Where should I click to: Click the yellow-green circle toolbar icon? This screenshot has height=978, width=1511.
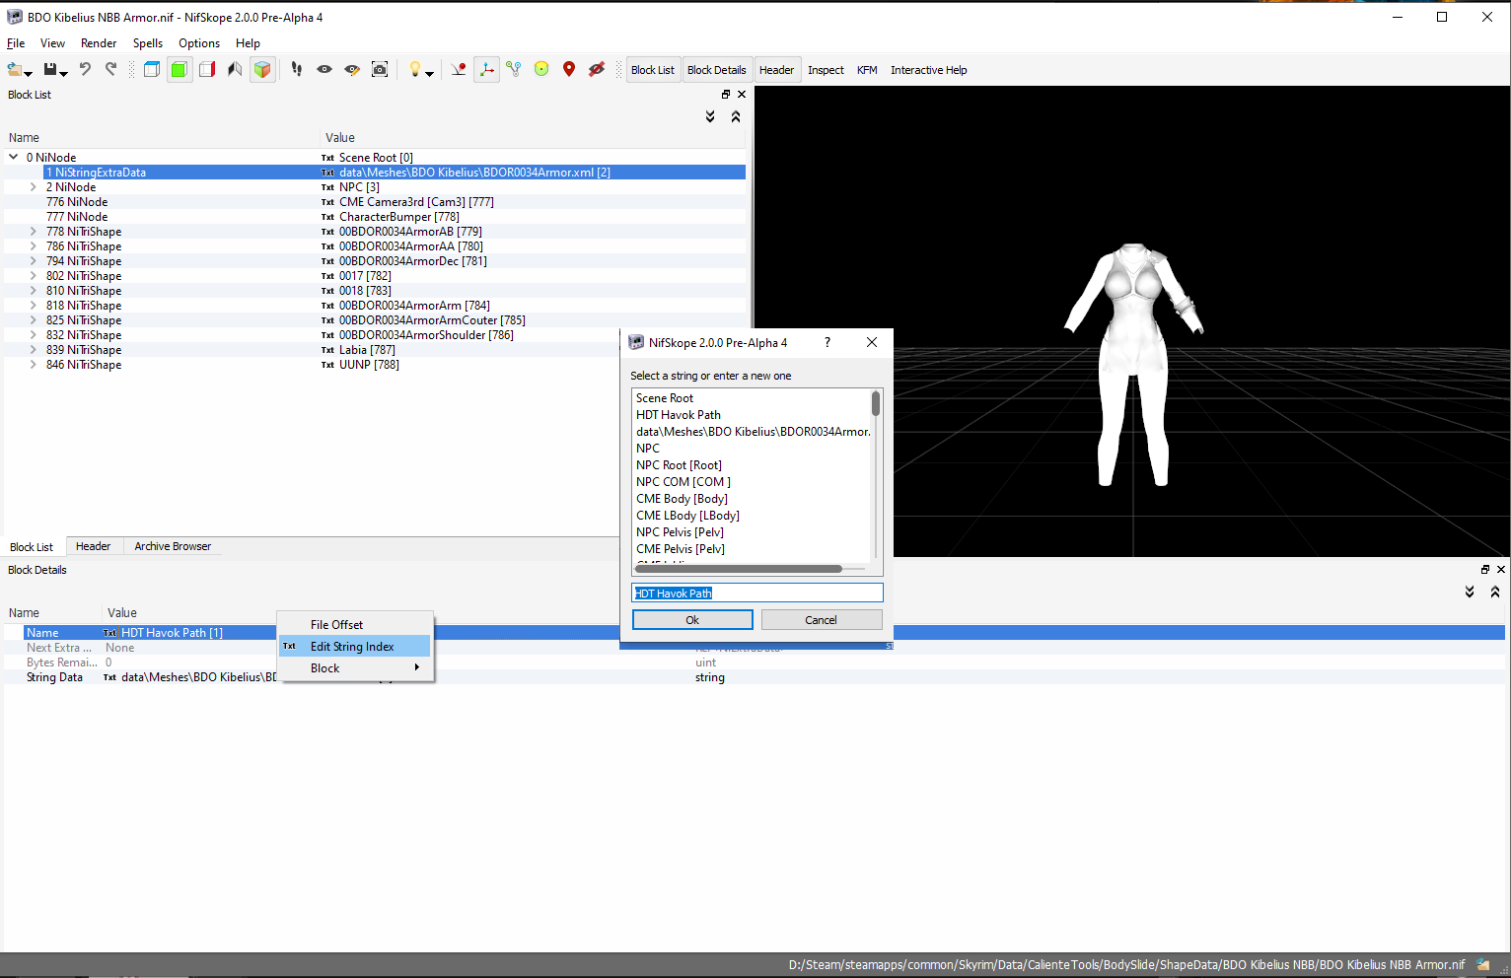(541, 69)
